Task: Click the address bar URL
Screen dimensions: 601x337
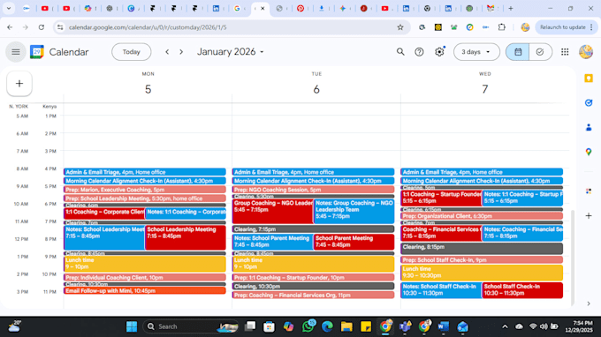Action: click(148, 27)
